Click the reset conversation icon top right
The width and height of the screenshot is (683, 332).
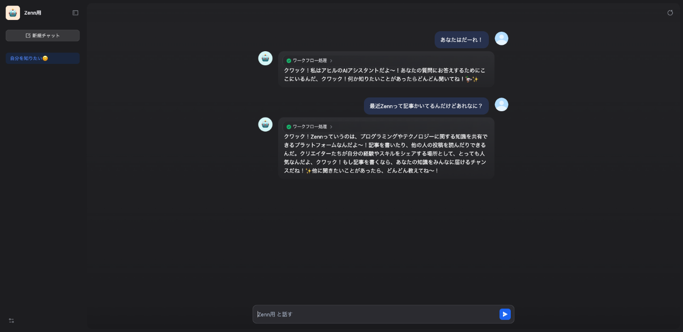click(670, 13)
